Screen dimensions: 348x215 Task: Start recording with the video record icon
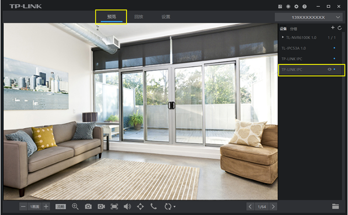click(x=101, y=206)
